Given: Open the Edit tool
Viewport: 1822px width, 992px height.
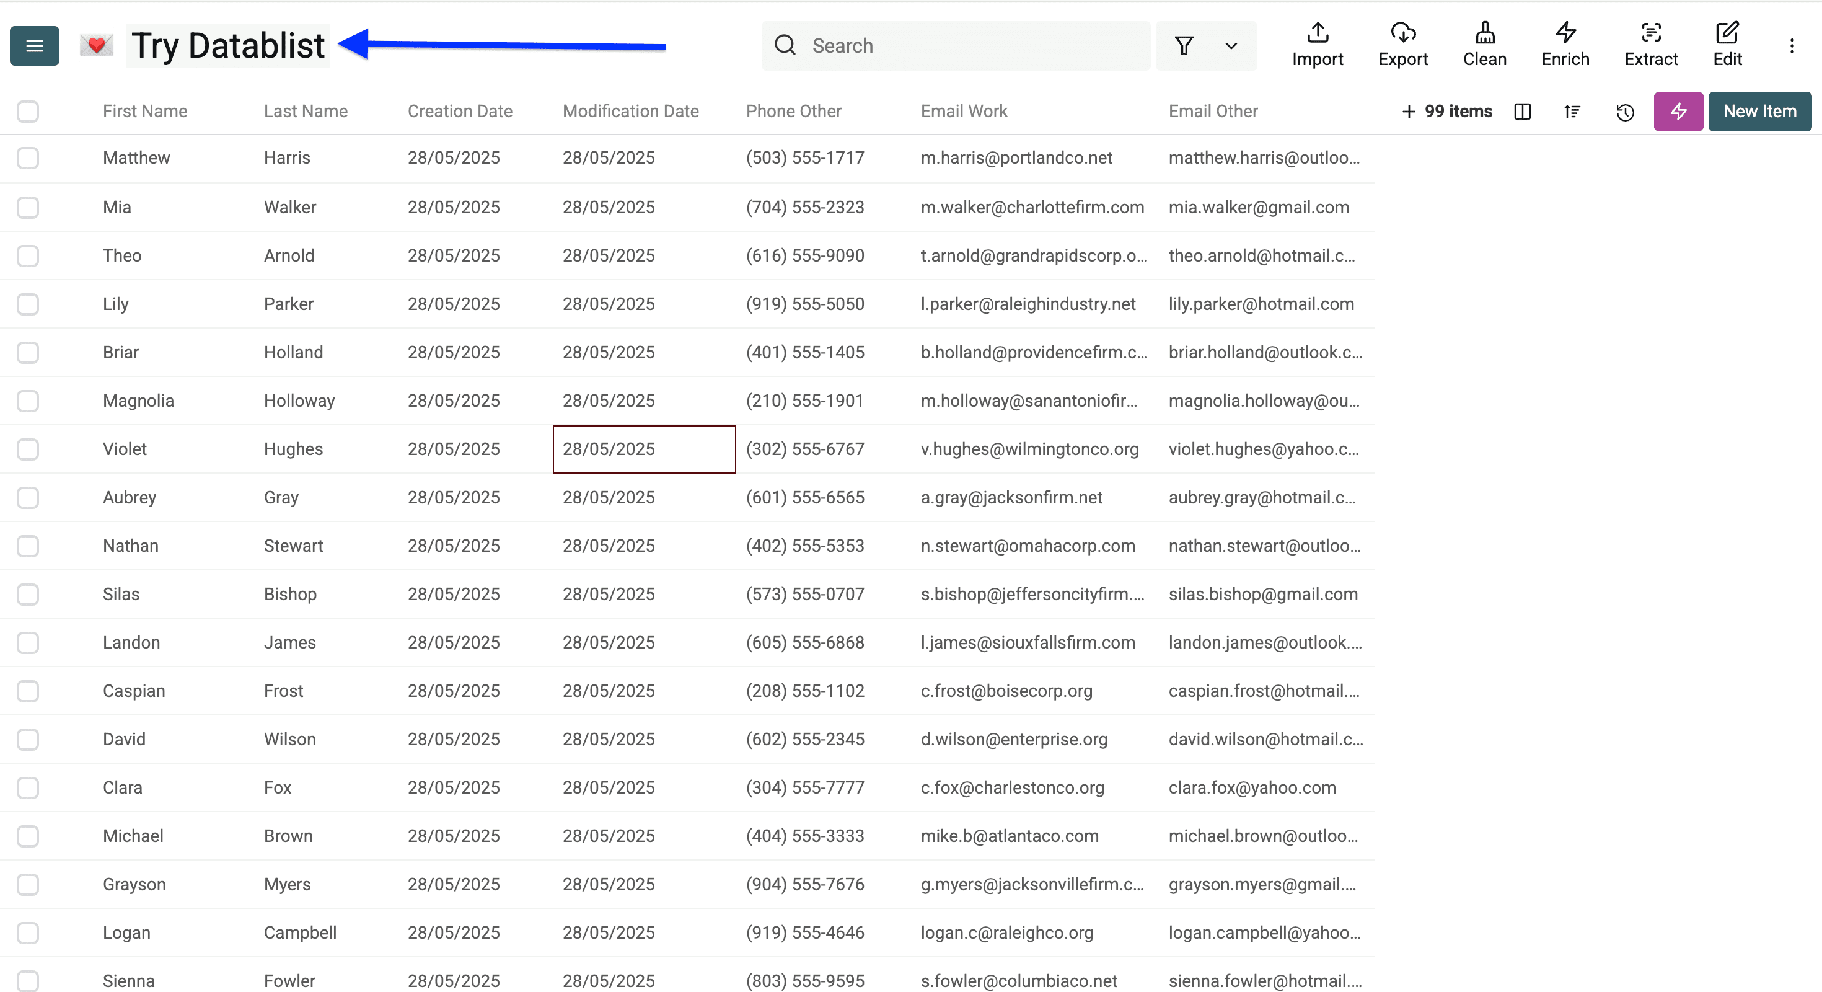Looking at the screenshot, I should point(1728,45).
